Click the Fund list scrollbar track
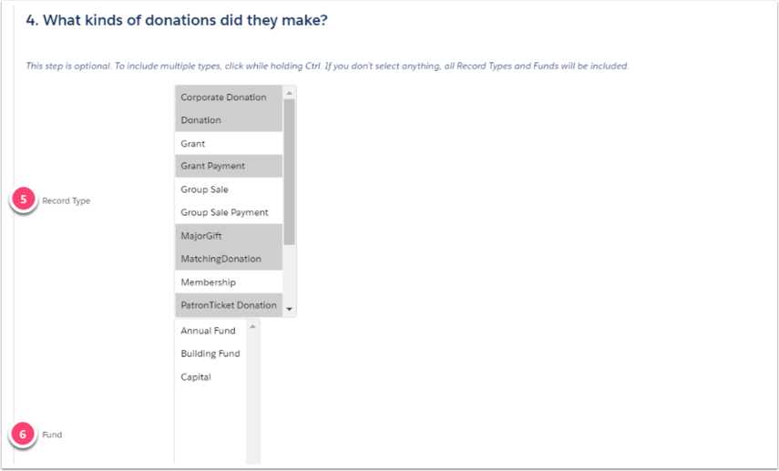 tap(252, 397)
